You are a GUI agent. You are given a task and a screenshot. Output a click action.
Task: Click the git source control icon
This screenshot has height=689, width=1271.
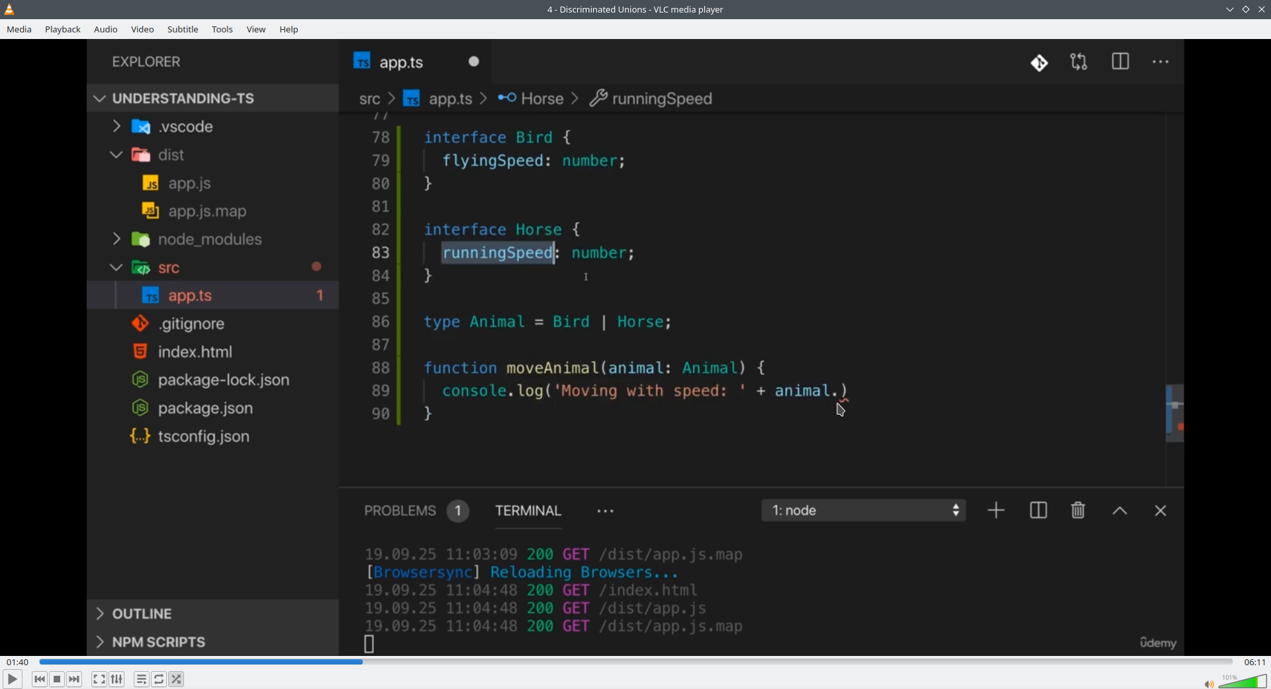click(1039, 63)
